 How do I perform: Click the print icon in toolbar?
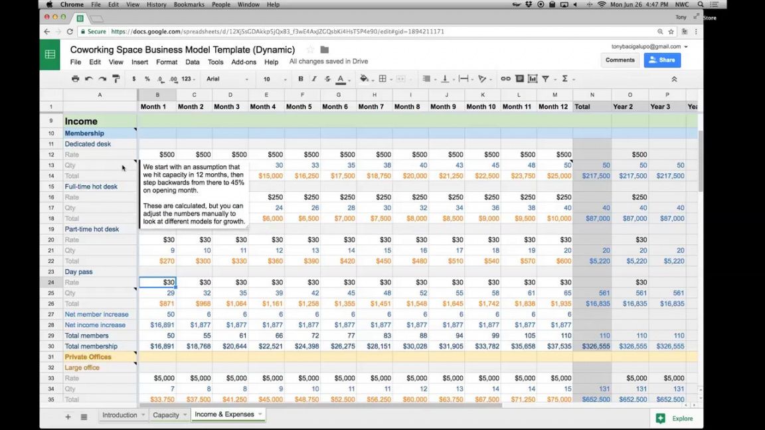click(x=75, y=79)
